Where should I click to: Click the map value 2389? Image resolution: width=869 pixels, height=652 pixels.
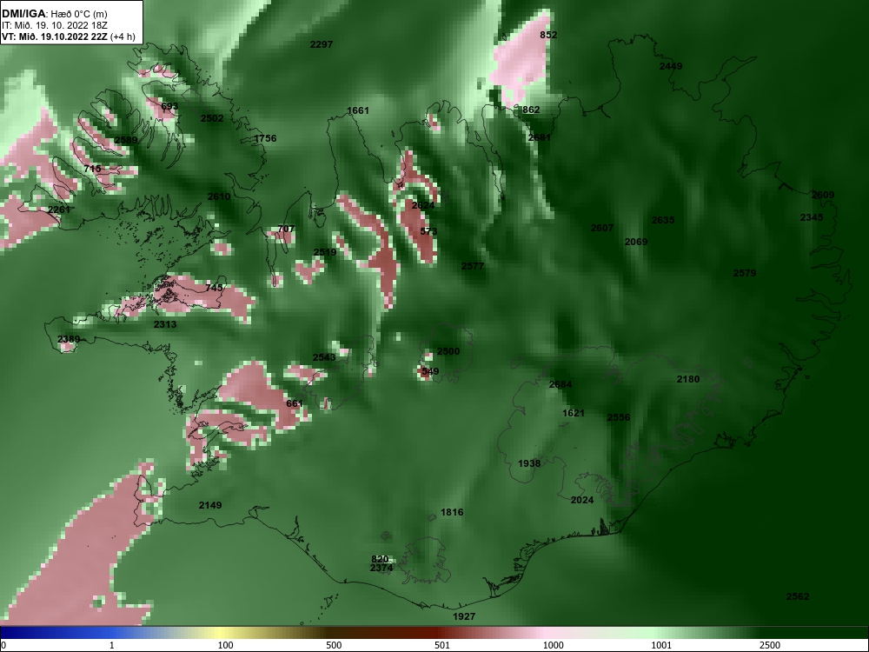click(x=69, y=339)
